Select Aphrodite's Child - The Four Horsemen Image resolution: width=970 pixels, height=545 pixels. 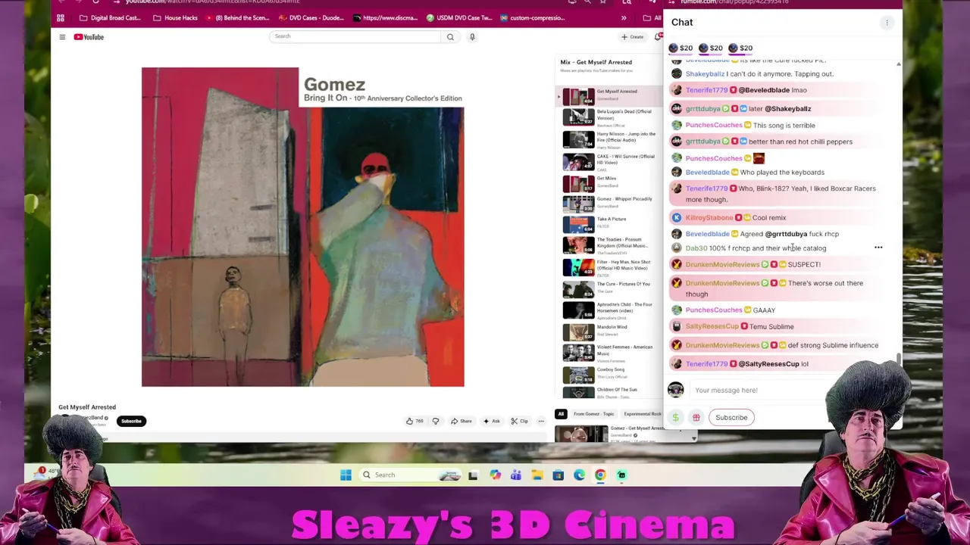tap(610, 310)
